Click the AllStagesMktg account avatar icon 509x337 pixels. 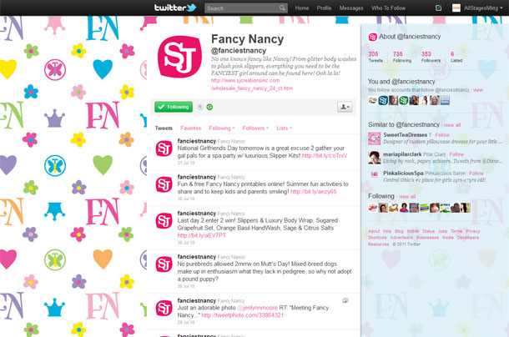click(456, 8)
